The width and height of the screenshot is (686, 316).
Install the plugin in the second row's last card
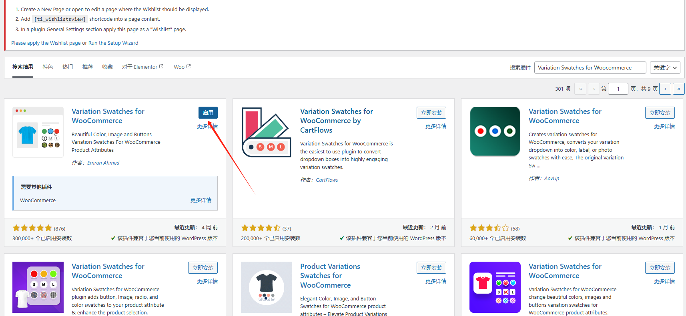point(660,268)
